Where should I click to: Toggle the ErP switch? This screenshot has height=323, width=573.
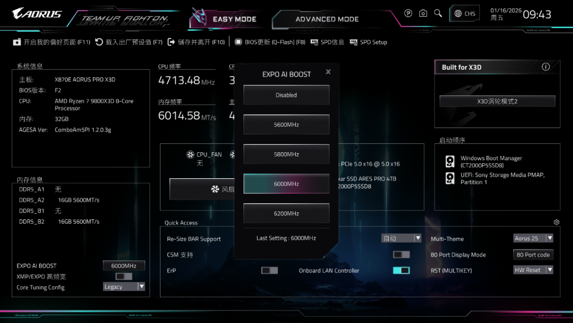[269, 270]
